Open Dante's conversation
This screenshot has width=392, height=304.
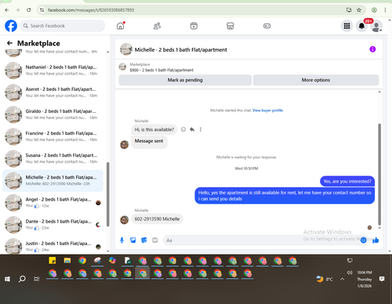coord(53,225)
